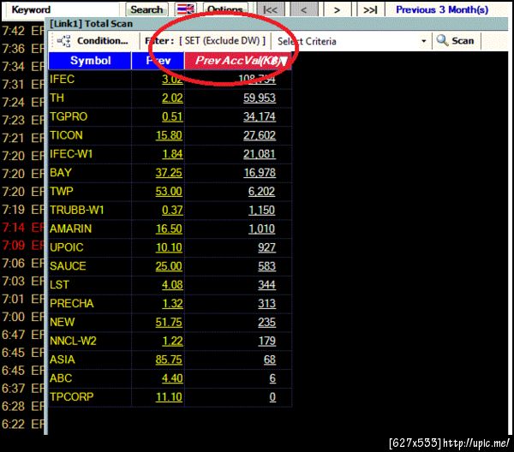Select the AMARIN symbol
Viewport: 514px width, 452px height.
click(70, 229)
